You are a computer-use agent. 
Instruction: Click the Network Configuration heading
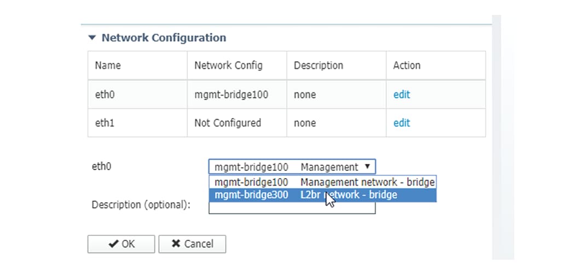click(164, 38)
